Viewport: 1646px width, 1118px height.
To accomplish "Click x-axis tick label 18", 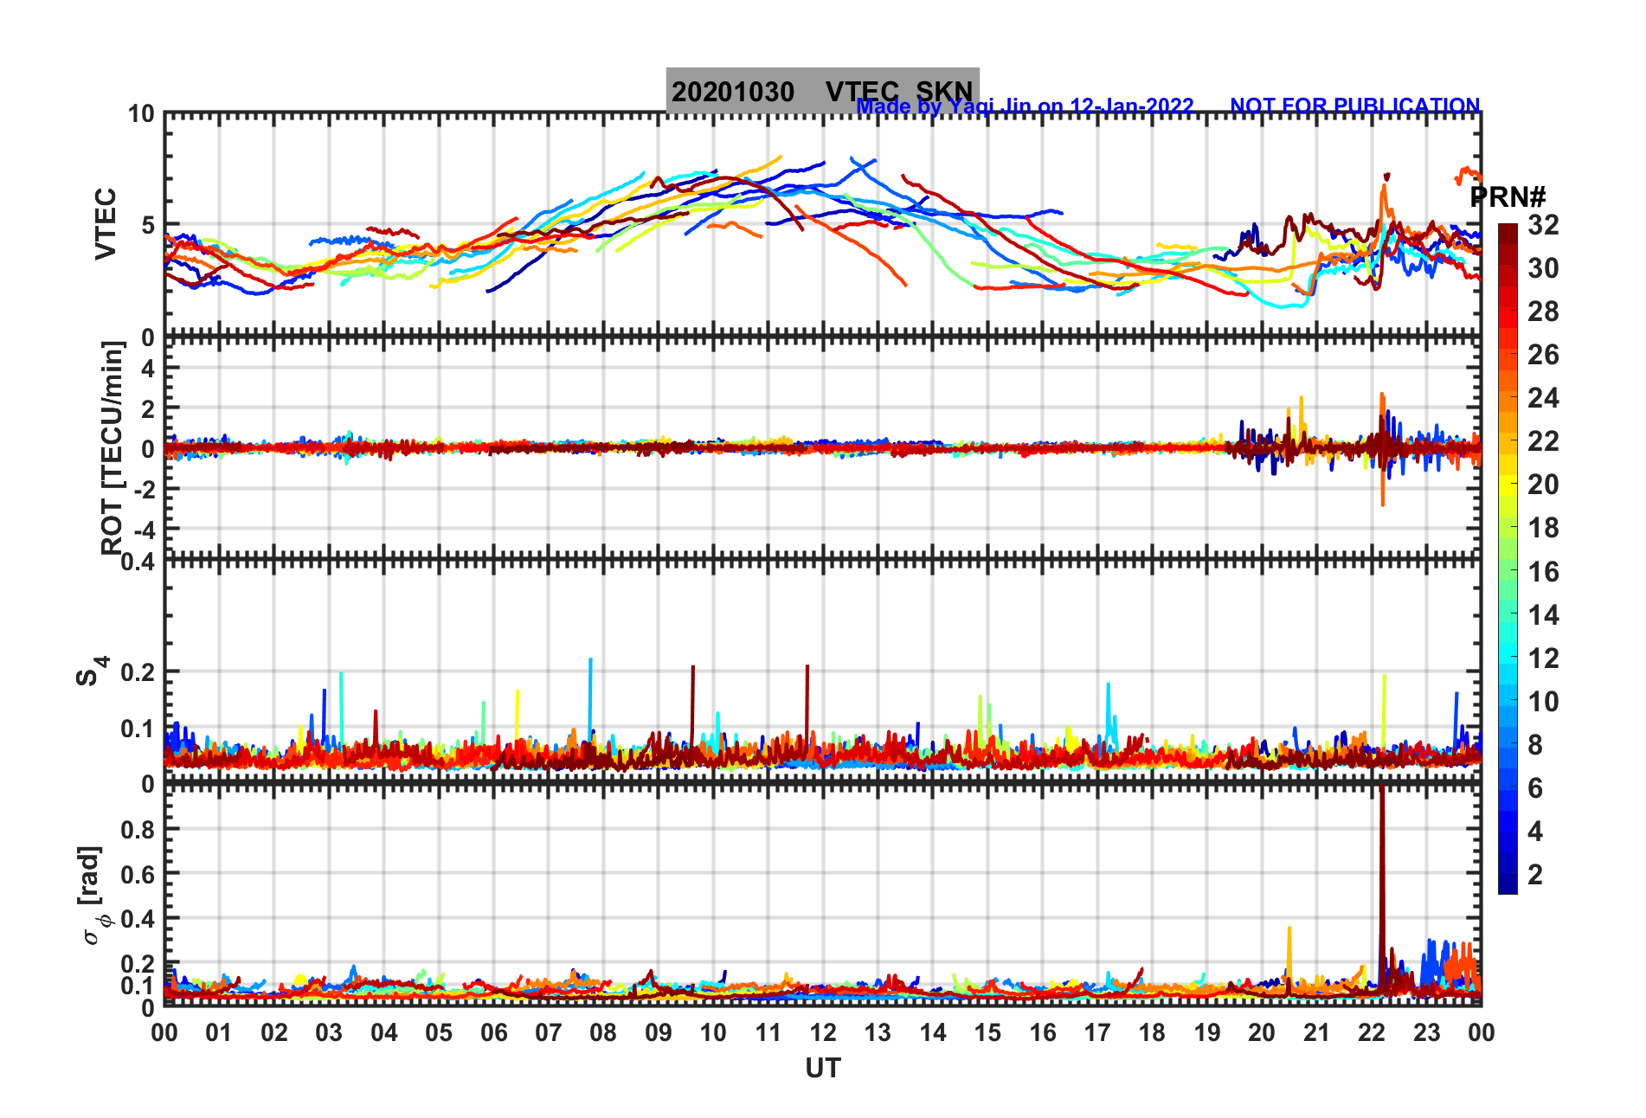I will click(1152, 1032).
